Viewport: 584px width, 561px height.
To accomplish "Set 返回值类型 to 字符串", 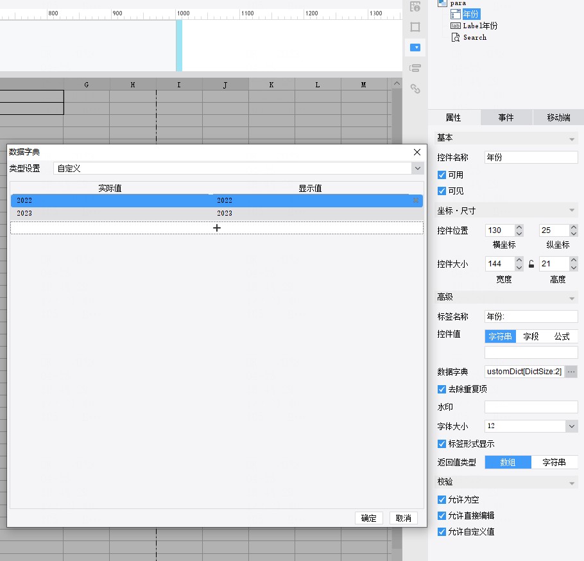I will (554, 462).
